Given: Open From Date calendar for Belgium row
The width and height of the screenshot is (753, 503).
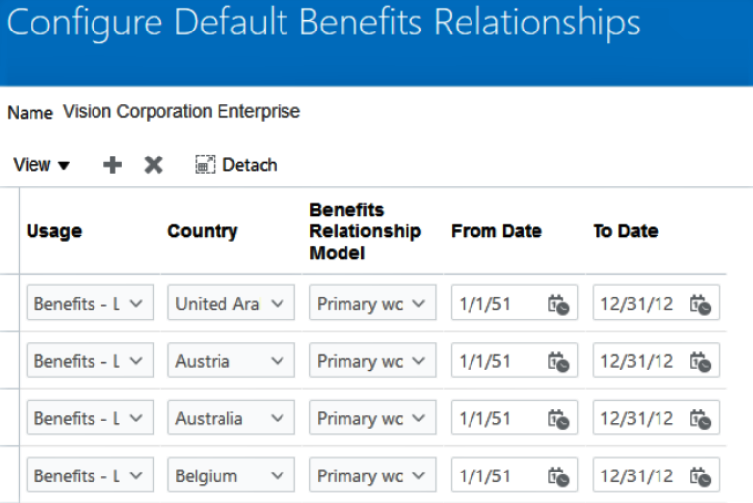Looking at the screenshot, I should (558, 476).
